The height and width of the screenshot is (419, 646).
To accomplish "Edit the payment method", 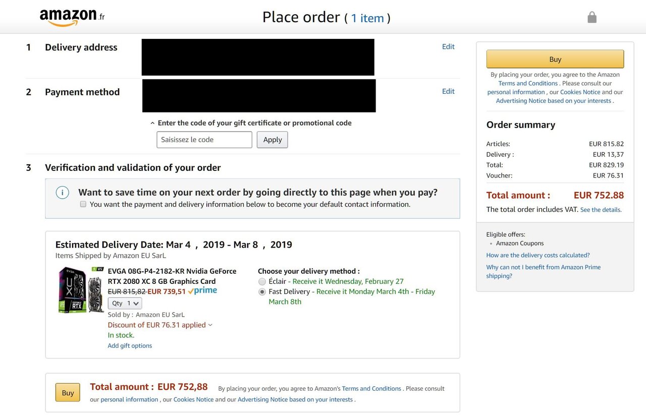I will click(448, 91).
